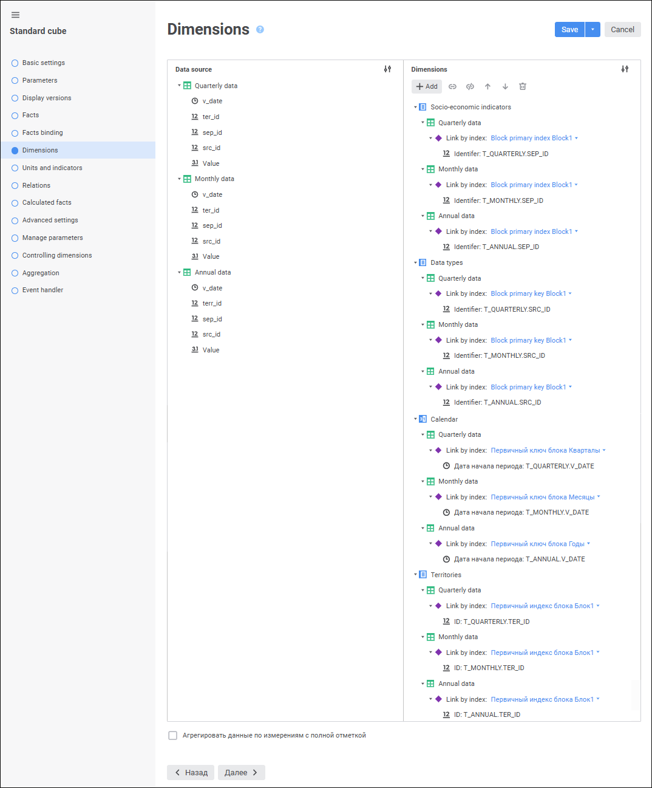Click the help icon beside Dimensions title
652x788 pixels.
click(260, 29)
